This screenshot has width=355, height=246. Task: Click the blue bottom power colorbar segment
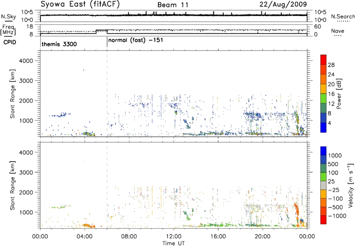323,127
